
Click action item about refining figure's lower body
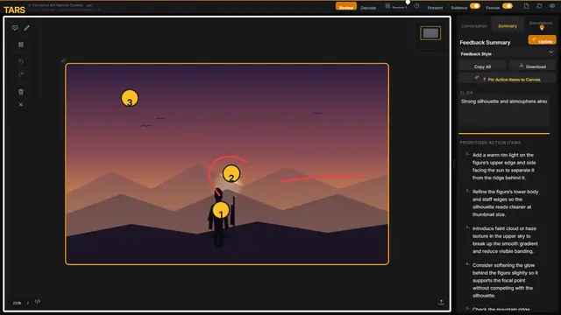coord(504,203)
